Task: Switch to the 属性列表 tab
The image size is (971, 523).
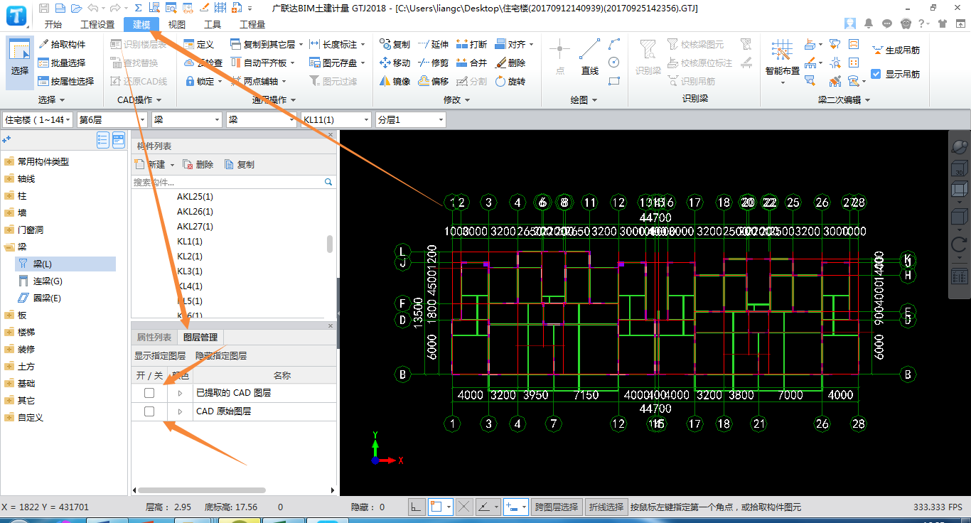Action: point(154,338)
